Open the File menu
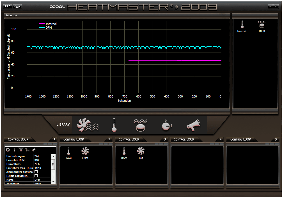 click(8, 6)
